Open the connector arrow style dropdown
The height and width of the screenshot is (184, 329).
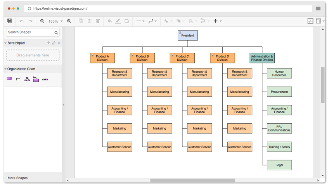point(140,21)
